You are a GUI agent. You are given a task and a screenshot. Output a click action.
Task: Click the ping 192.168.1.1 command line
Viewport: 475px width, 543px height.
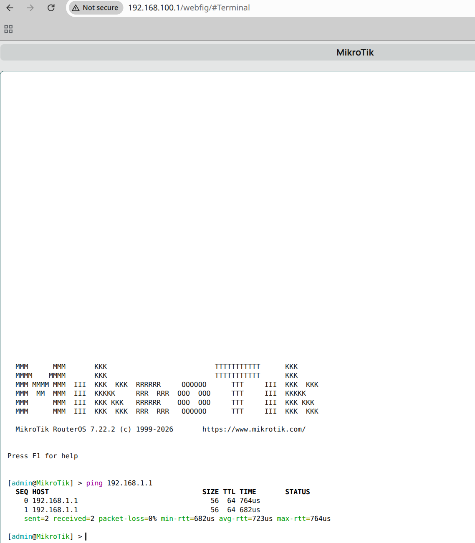[x=119, y=483]
